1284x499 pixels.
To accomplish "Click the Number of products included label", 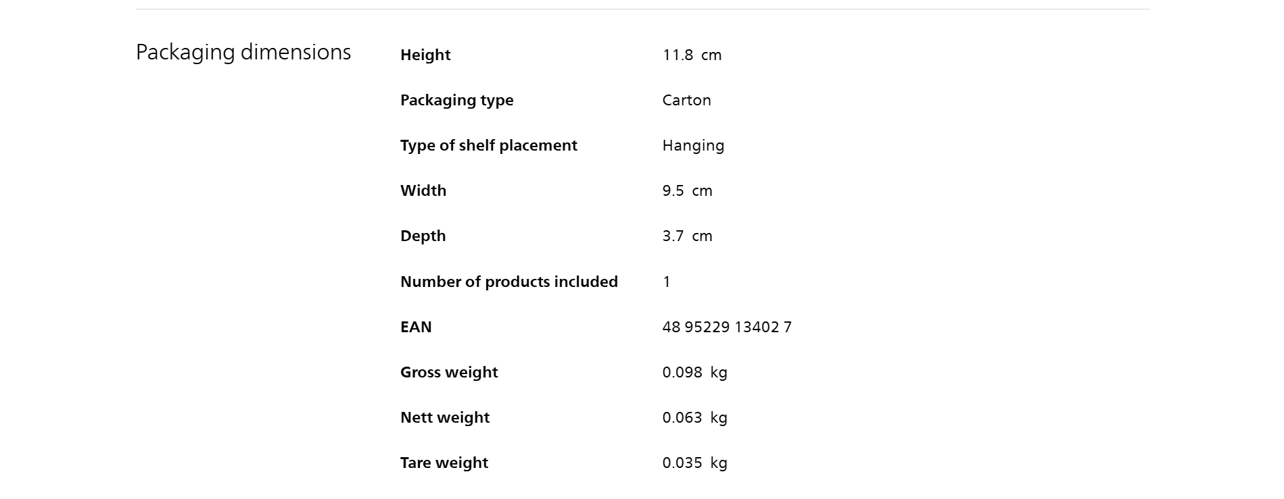I will pyautogui.click(x=508, y=282).
